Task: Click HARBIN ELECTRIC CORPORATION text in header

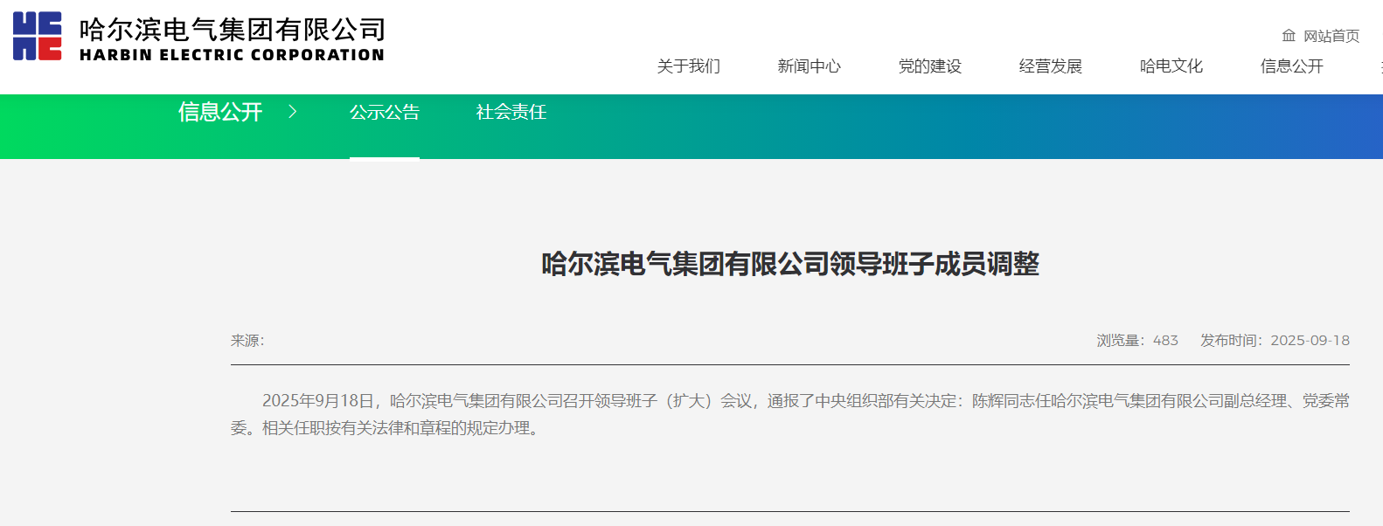Action: click(x=232, y=55)
